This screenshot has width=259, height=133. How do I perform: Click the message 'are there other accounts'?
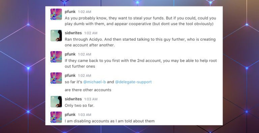click(x=88, y=90)
